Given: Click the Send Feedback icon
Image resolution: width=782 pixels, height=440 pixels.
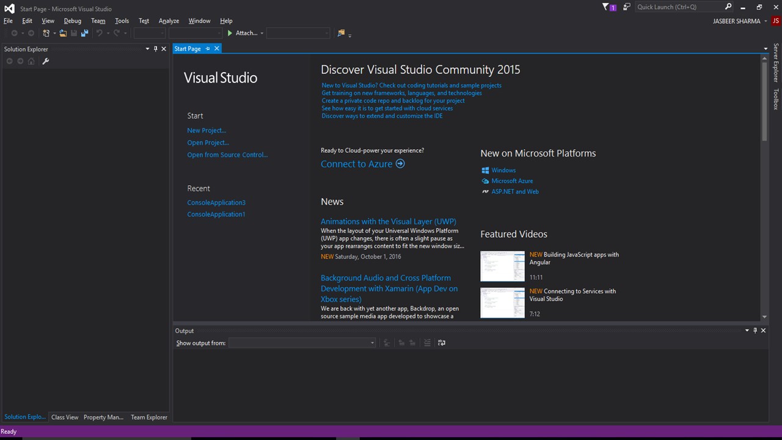Looking at the screenshot, I should coord(627,7).
